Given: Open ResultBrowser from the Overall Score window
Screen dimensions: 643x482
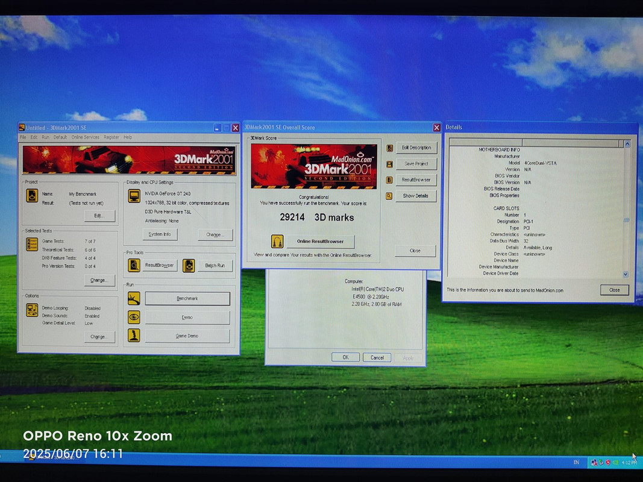Looking at the screenshot, I should pos(416,180).
